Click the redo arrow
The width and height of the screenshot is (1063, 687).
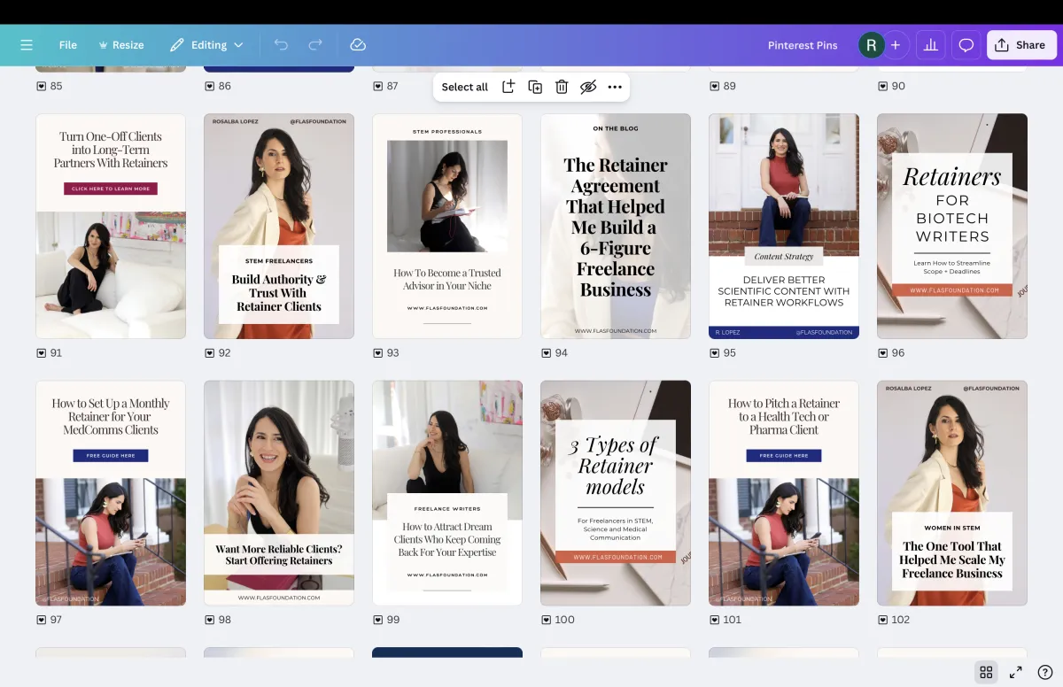(x=315, y=45)
